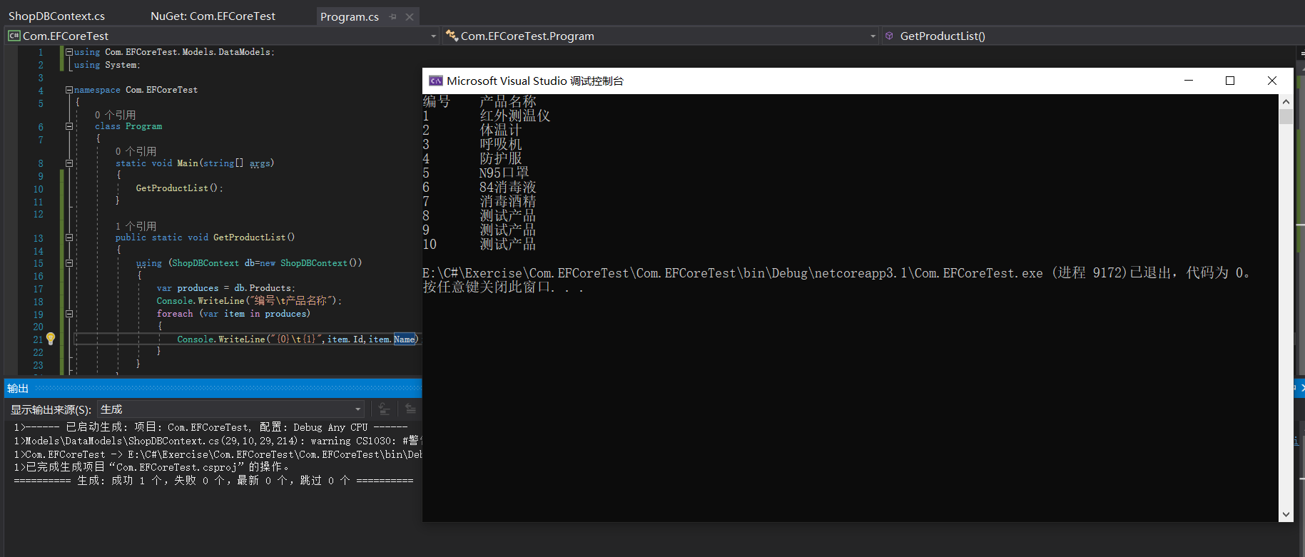Image resolution: width=1305 pixels, height=557 pixels.
Task: Select the Program.cs tab
Action: [350, 16]
